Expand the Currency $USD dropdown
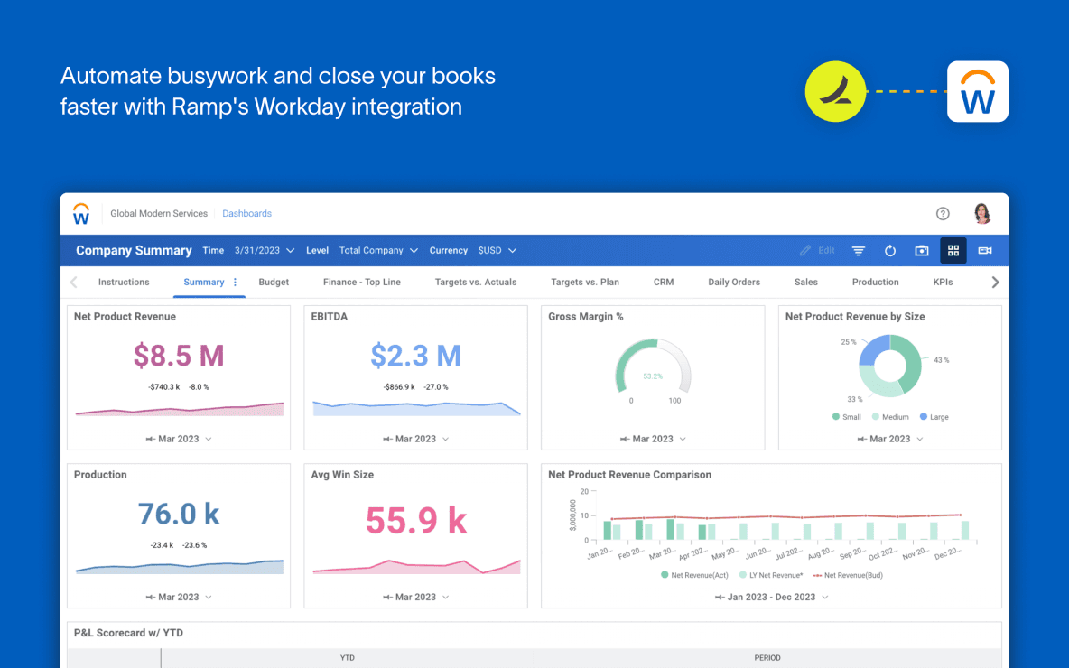The width and height of the screenshot is (1069, 668). [496, 250]
